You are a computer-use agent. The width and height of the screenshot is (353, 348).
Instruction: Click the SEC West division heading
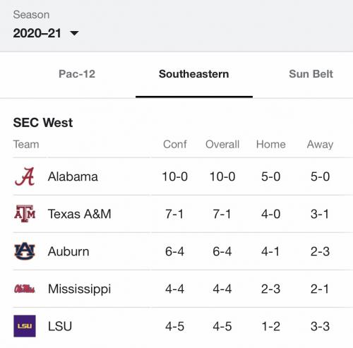(x=43, y=123)
